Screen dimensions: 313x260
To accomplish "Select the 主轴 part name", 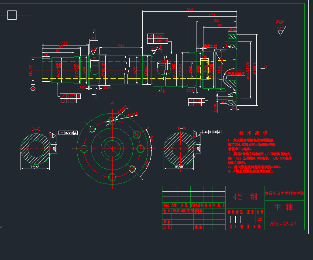I will click(283, 207).
